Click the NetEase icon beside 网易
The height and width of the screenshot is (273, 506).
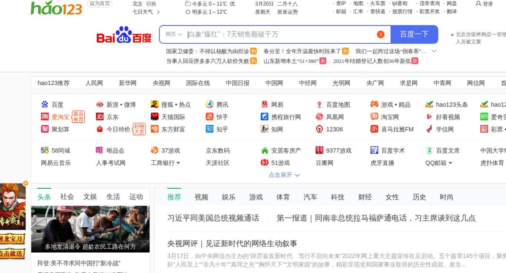[x=264, y=105]
